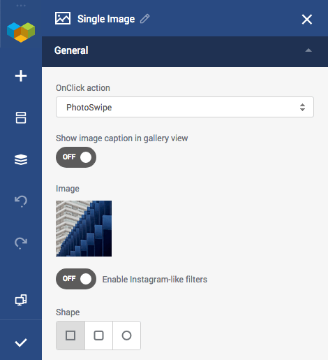Close the Single Image edit panel
The width and height of the screenshot is (328, 360).
point(307,20)
